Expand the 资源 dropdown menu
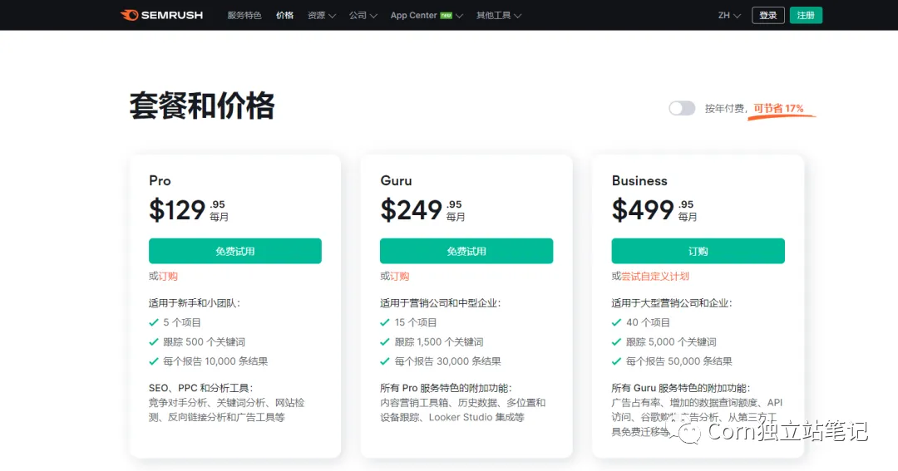This screenshot has width=898, height=471. (x=321, y=16)
